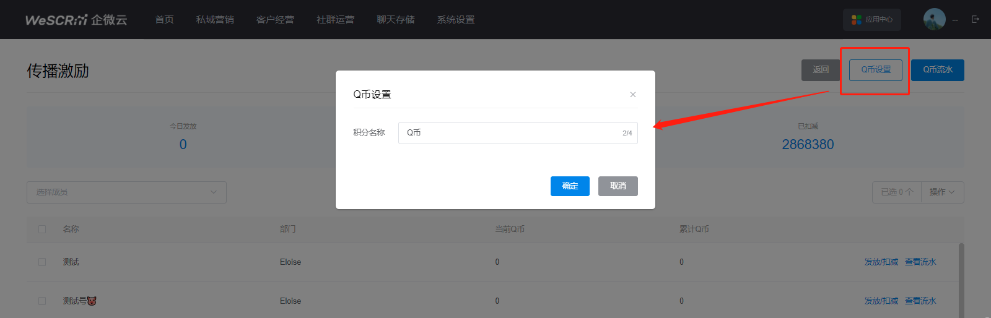991x318 pixels.
Task: Check the box for the 测试号 row
Action: (x=42, y=301)
